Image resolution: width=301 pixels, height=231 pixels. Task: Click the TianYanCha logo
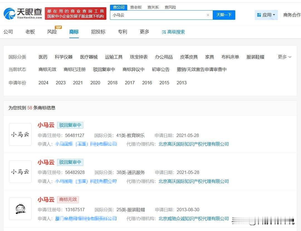23,13
